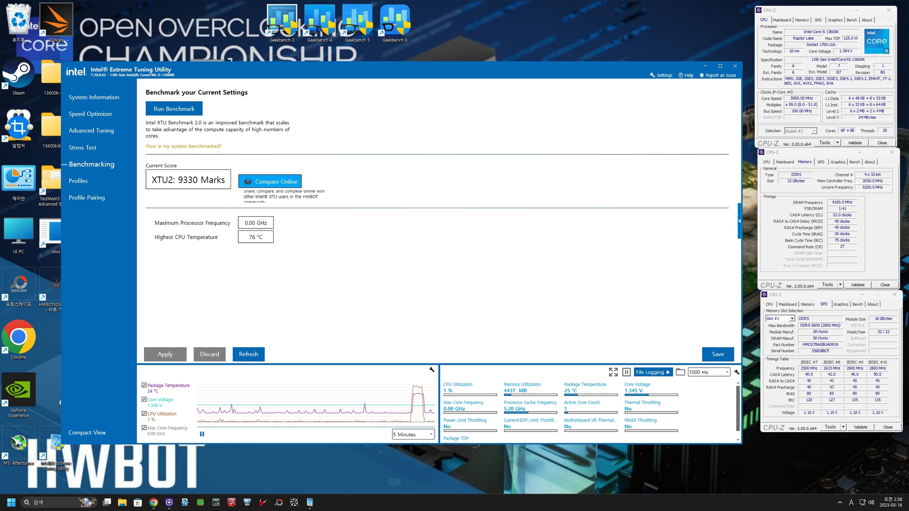The width and height of the screenshot is (909, 511).
Task: Open Tools dropdown arrow in CPU-Z CPU window
Action: click(x=837, y=143)
